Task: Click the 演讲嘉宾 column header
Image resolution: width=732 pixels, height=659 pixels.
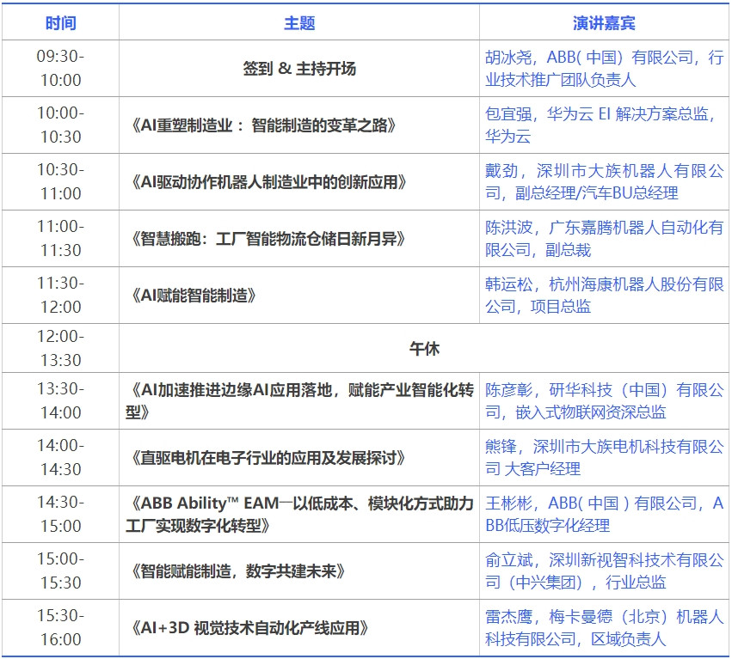Action: 604,22
